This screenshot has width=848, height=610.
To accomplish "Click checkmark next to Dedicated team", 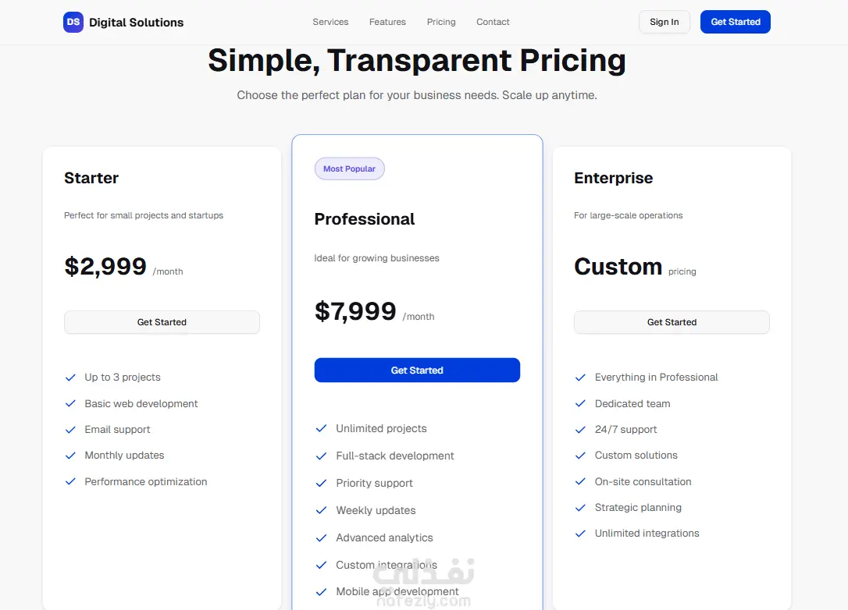I will pyautogui.click(x=580, y=404).
